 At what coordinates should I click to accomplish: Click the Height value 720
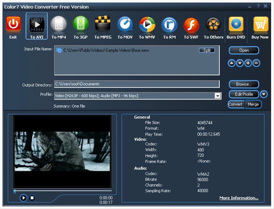click(200, 155)
